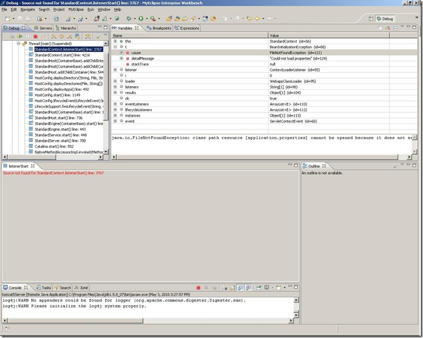Image resolution: width=423 pixels, height=338 pixels.
Task: Click the Step Into icon
Action: click(x=54, y=37)
